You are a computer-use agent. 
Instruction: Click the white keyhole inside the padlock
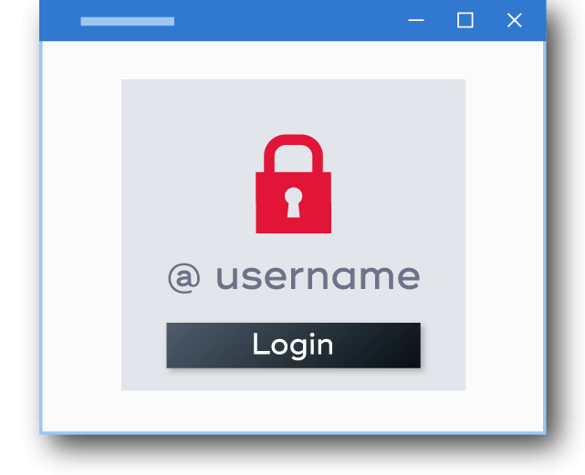[x=293, y=202]
